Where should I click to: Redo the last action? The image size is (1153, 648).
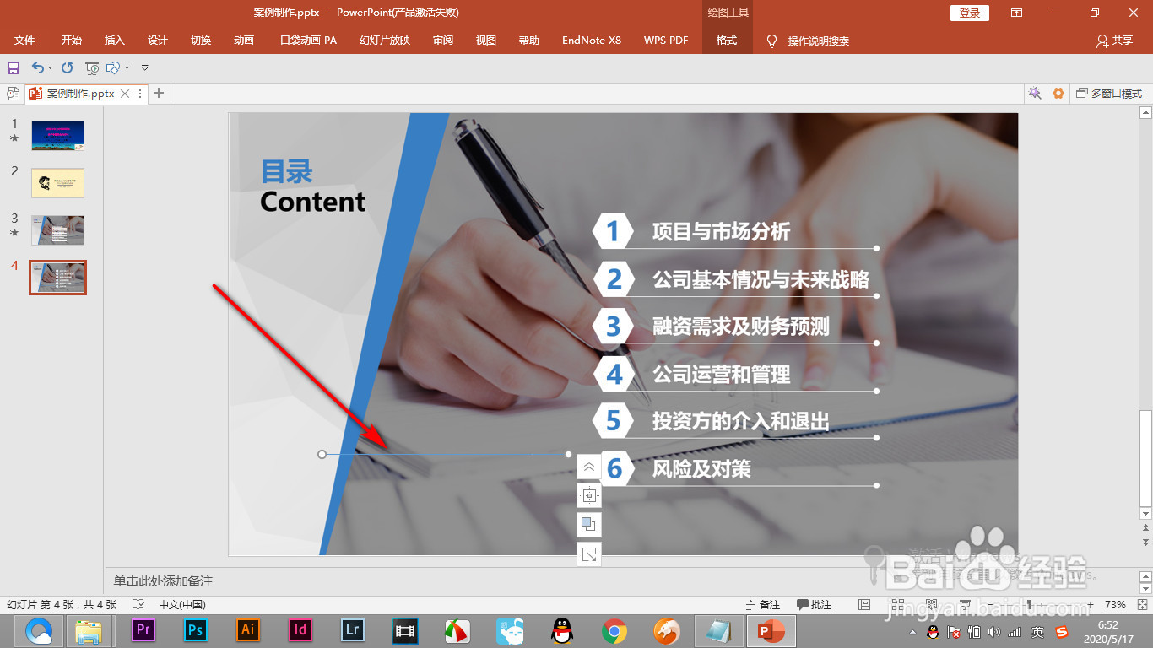67,67
